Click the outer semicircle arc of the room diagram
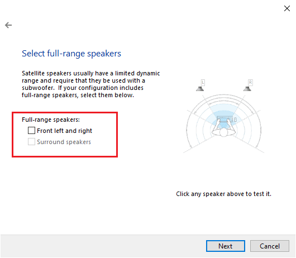Viewport: 296px width, 258px height. pyautogui.click(x=224, y=95)
